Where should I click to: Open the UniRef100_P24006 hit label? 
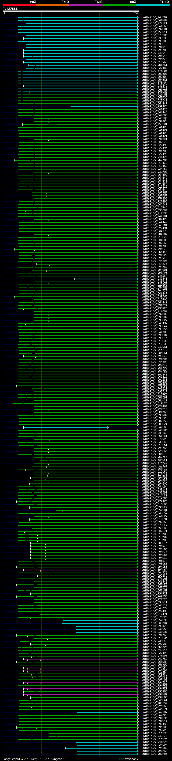tap(154, 745)
